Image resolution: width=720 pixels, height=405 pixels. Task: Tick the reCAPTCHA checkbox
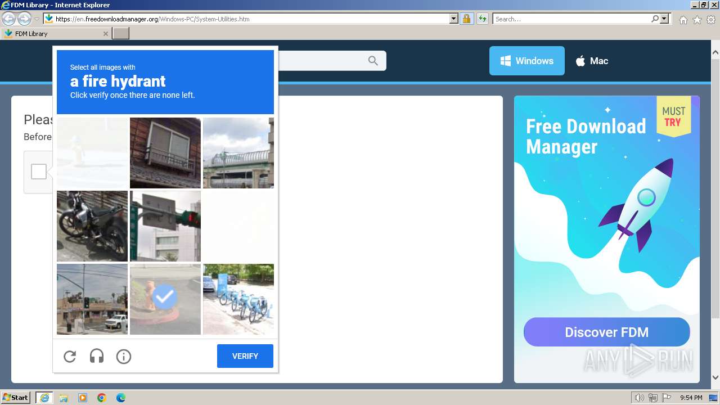[39, 172]
